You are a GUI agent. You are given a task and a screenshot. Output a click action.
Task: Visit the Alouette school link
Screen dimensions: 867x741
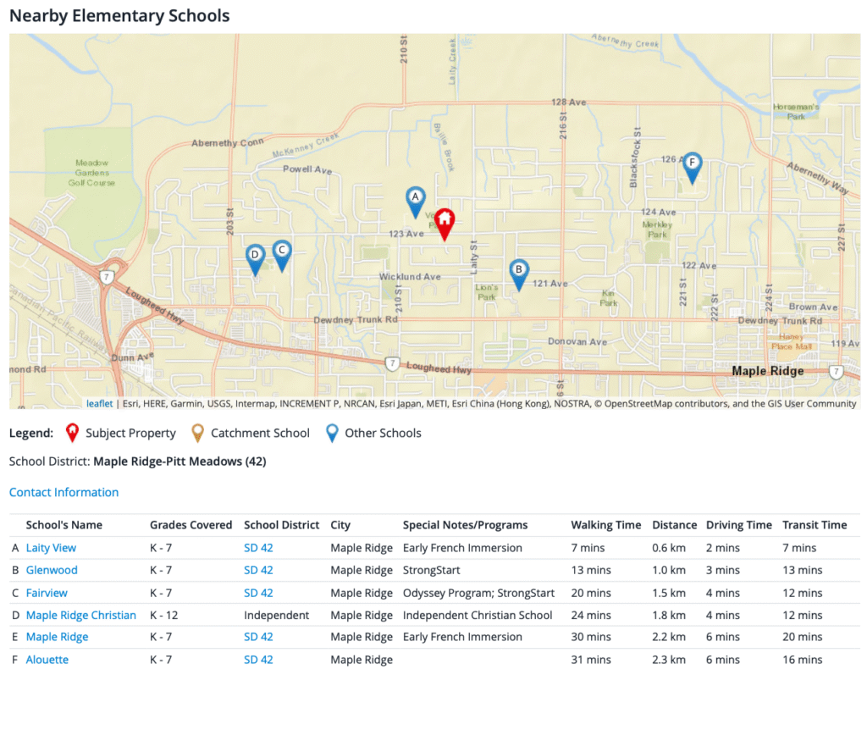[x=47, y=660]
